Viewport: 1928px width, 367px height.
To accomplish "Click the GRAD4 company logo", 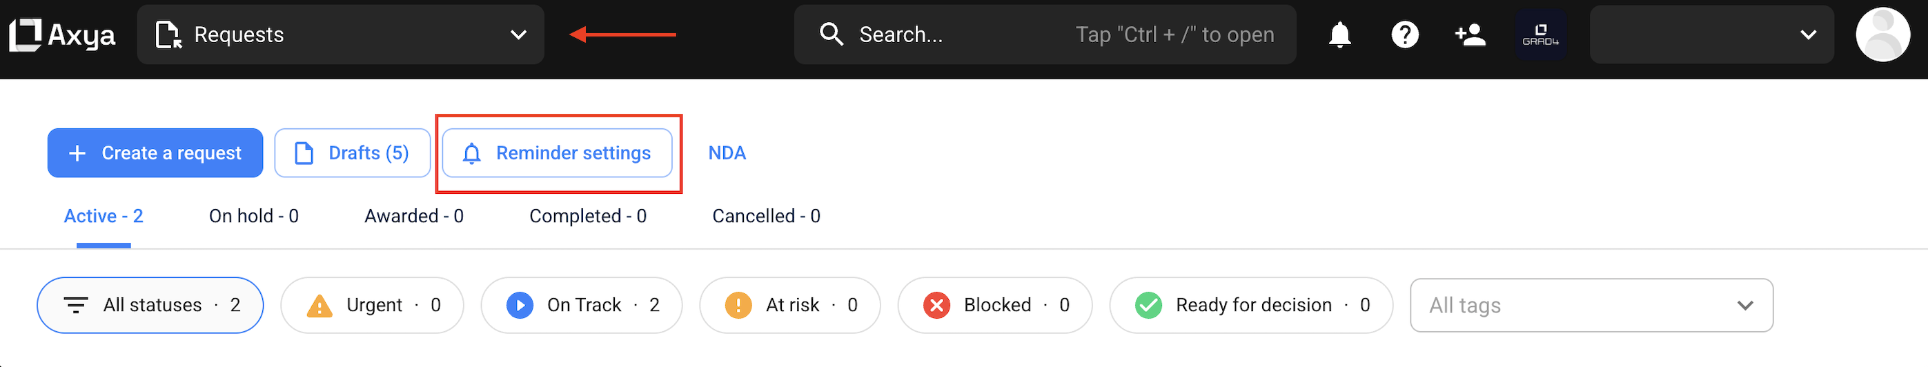I will tap(1540, 34).
